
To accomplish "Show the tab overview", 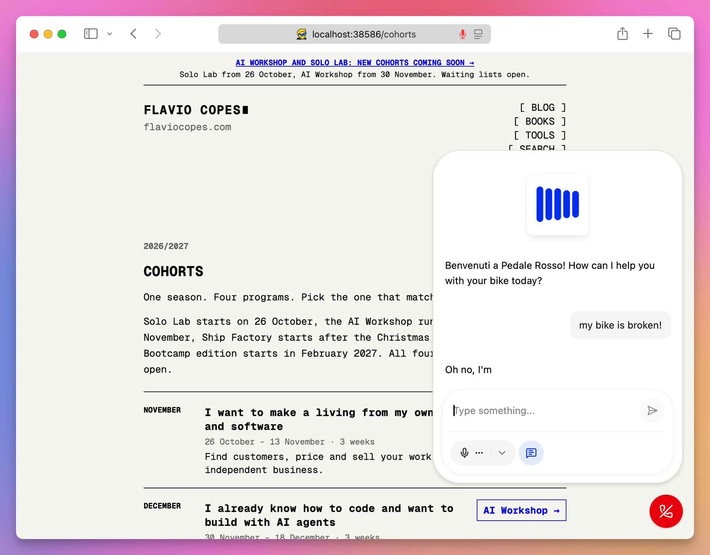I will coord(674,34).
